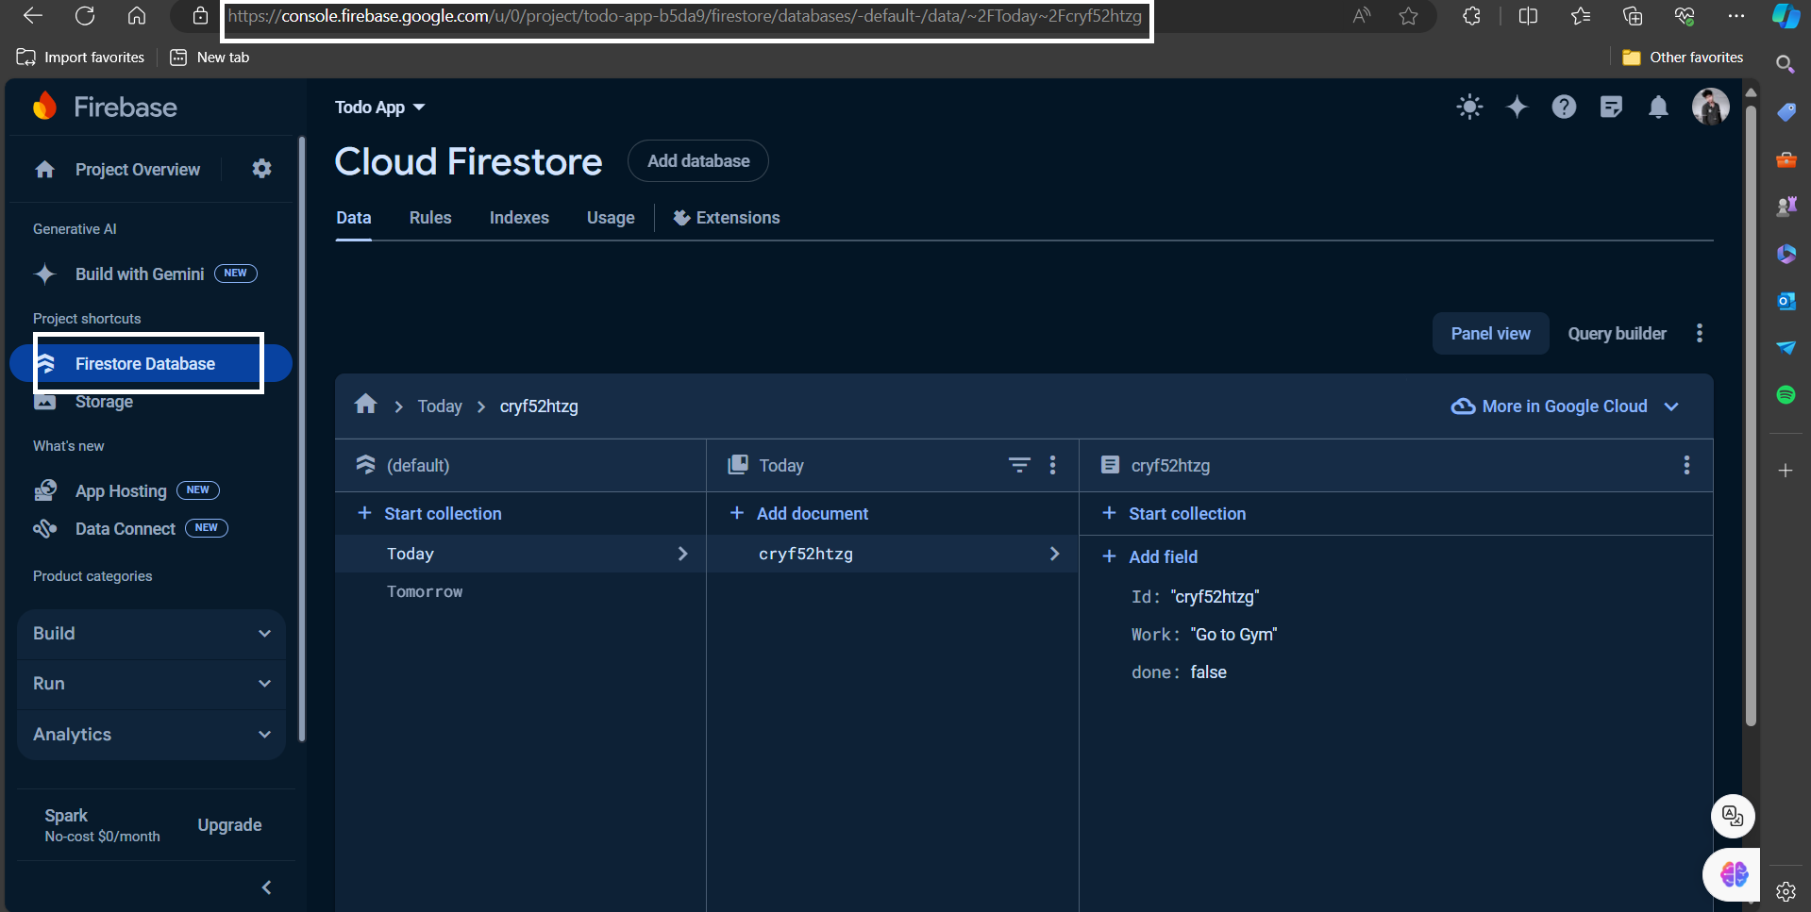The height and width of the screenshot is (912, 1811).
Task: Click the browser address bar
Action: click(x=684, y=16)
